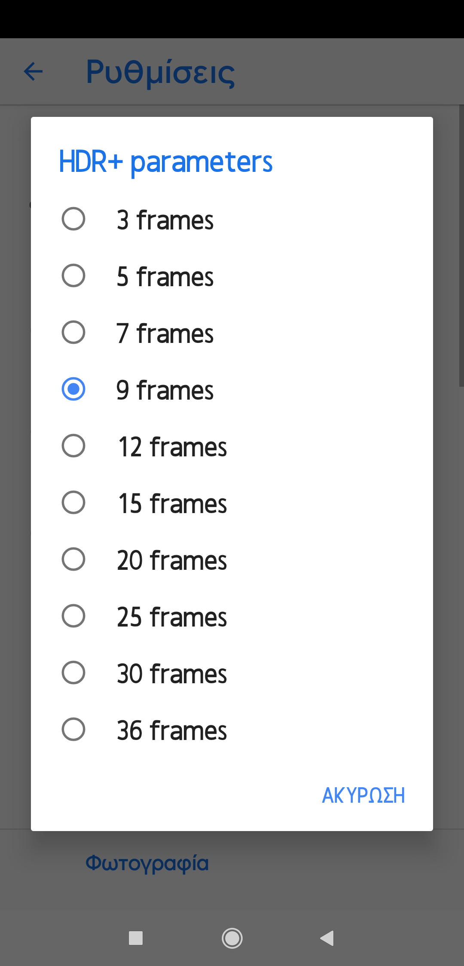Tap the 3 frames text label
The height and width of the screenshot is (966, 464).
[165, 220]
